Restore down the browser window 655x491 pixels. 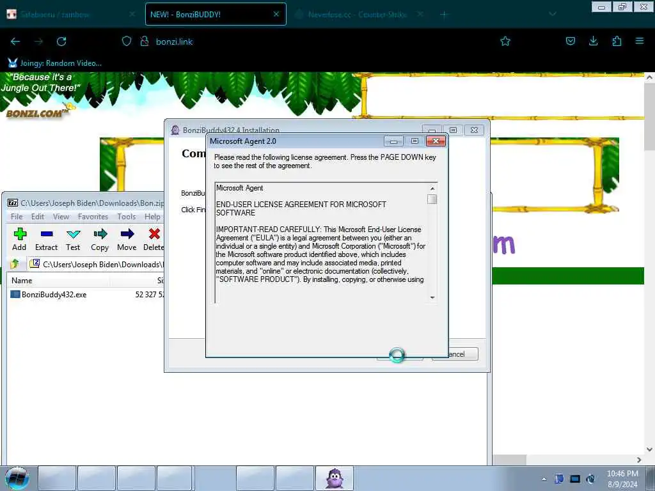coord(622,6)
